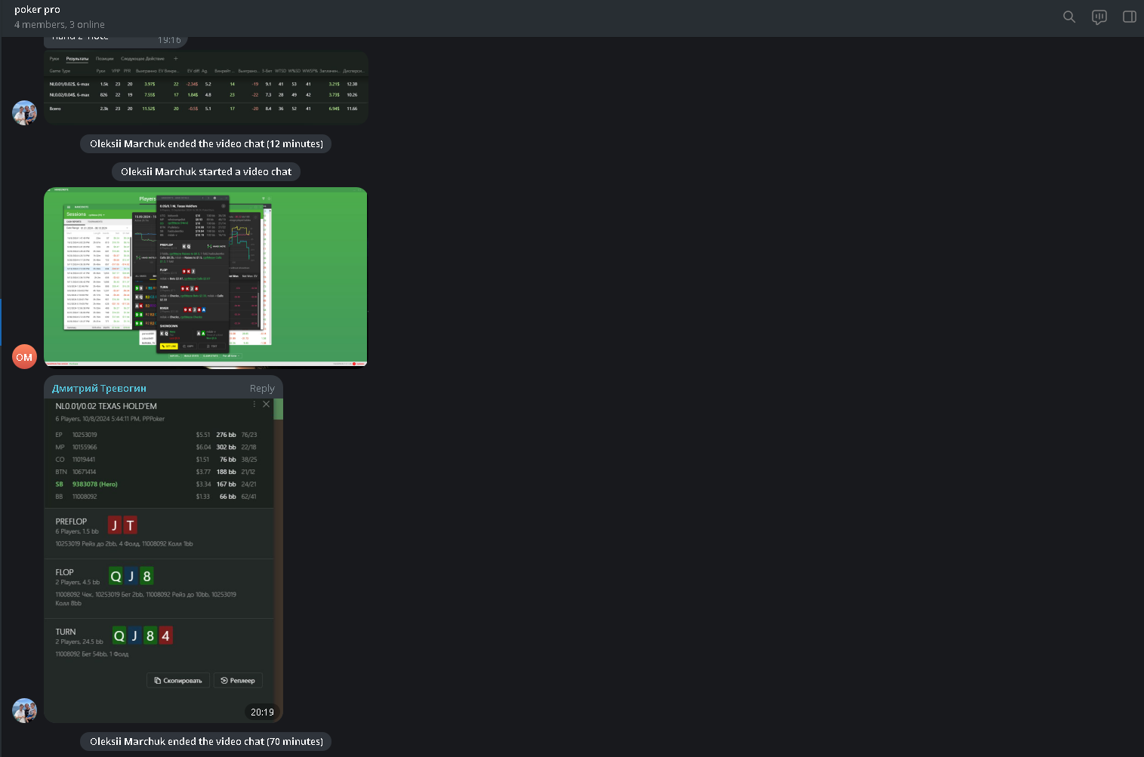This screenshot has width=1144, height=757.
Task: Open the video chat icon in header
Action: point(1099,17)
